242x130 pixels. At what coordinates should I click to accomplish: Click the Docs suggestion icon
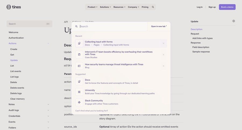[x=79, y=81]
